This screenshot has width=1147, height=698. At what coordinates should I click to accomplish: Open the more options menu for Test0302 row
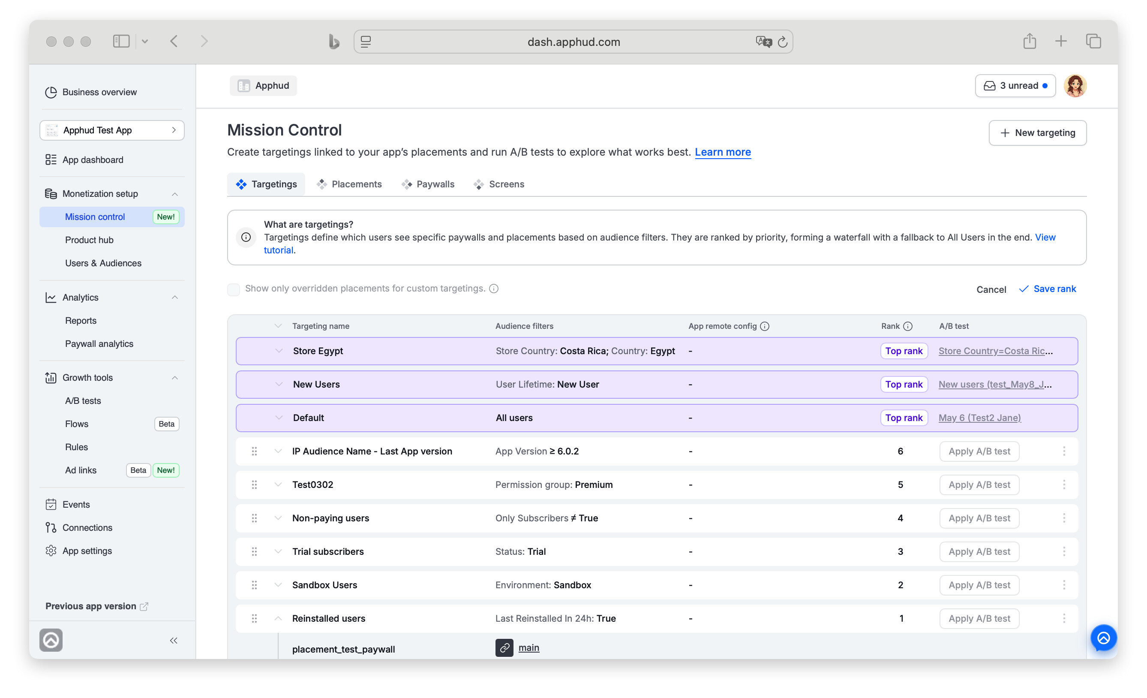[1064, 484]
